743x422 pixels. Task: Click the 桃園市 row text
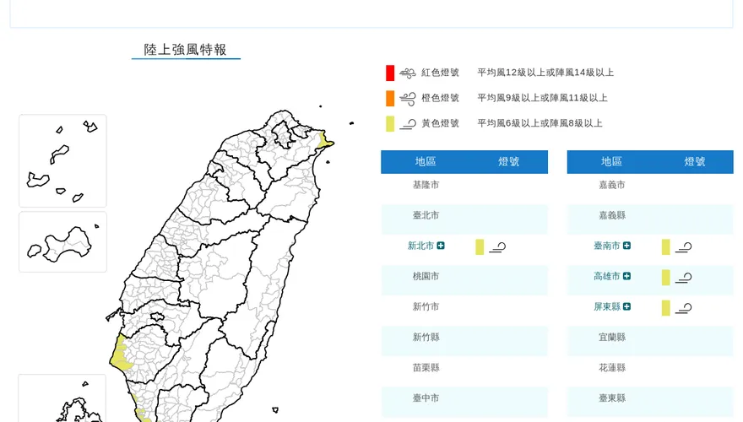pyautogui.click(x=426, y=276)
